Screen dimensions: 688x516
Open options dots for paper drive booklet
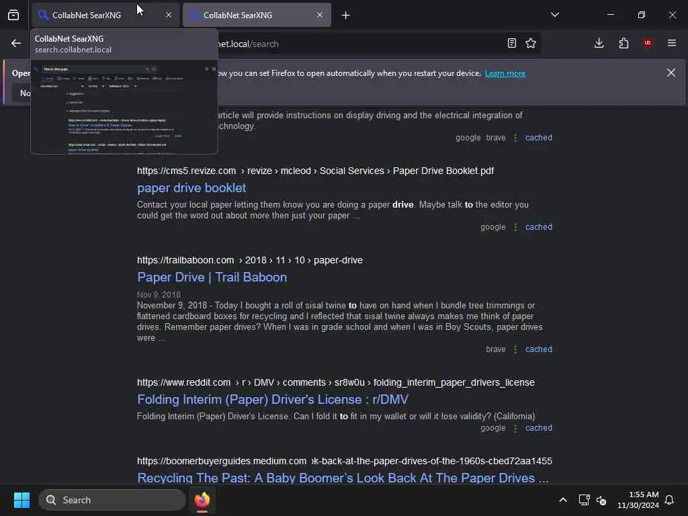click(x=515, y=227)
